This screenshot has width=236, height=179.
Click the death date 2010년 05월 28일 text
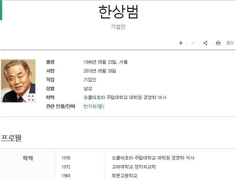point(100,71)
